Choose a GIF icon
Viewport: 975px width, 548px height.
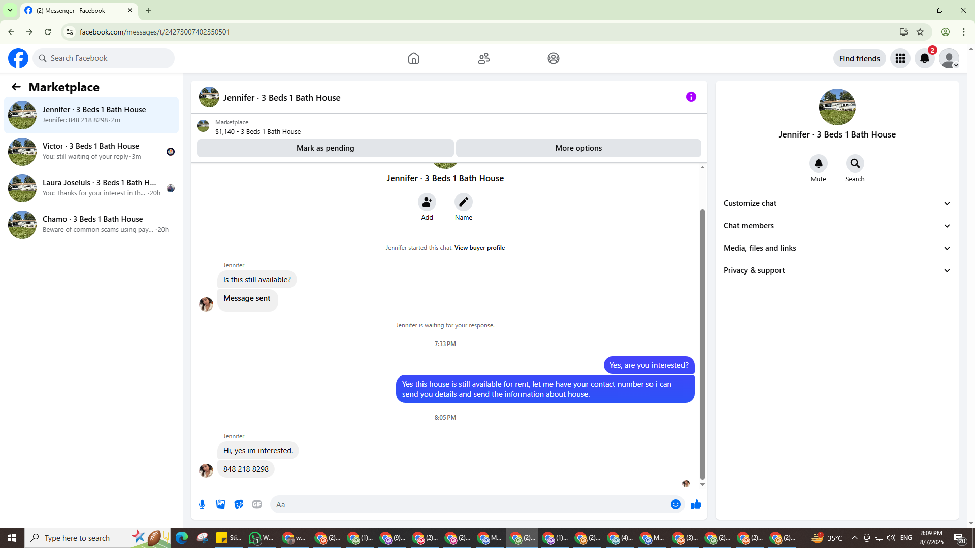pyautogui.click(x=257, y=504)
